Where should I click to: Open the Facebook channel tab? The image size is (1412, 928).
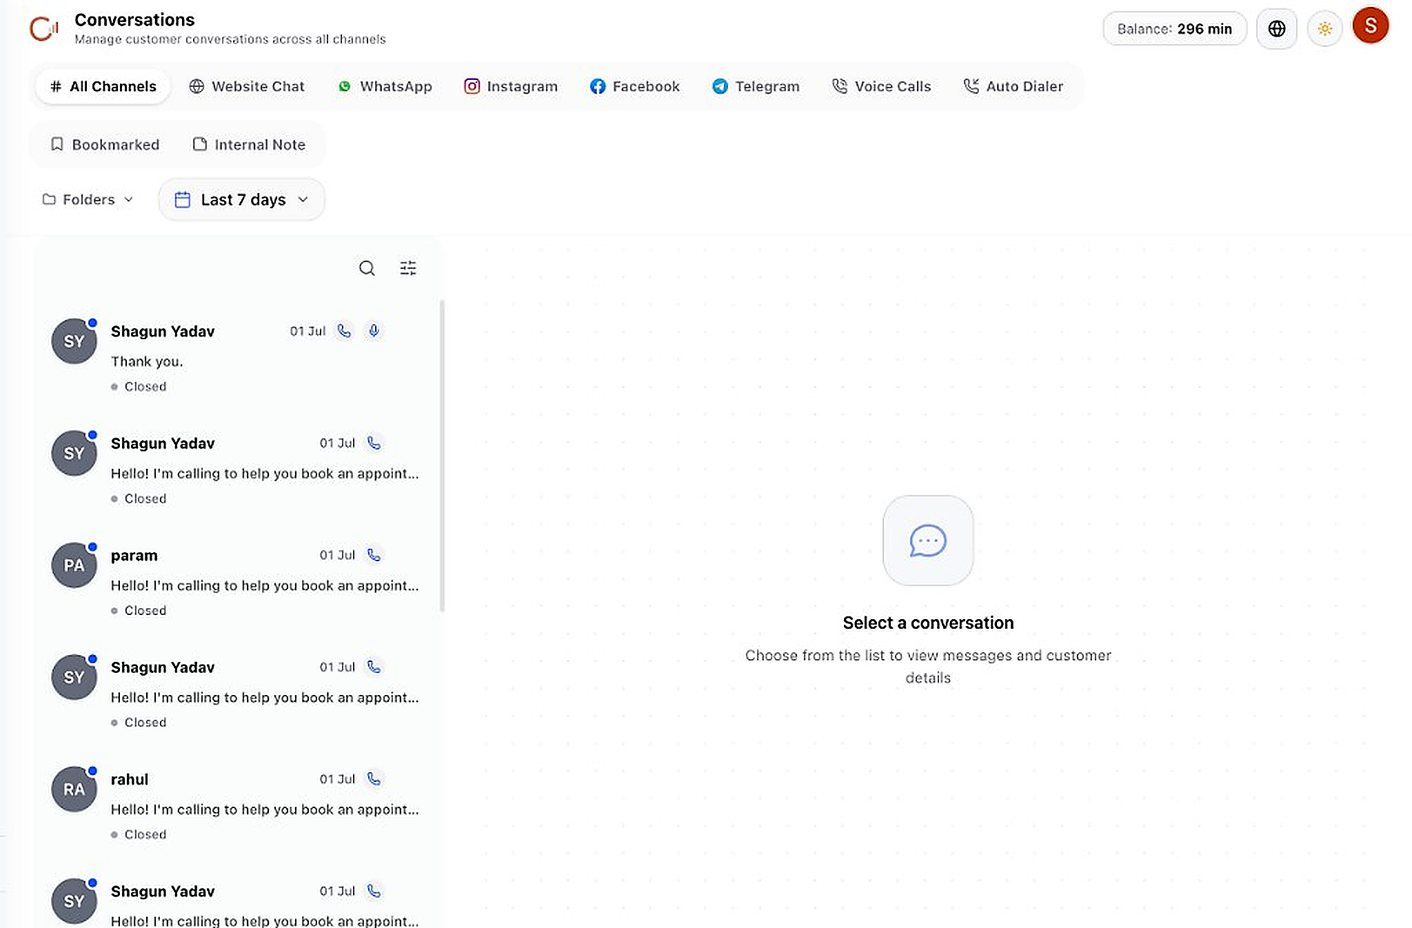635,86
